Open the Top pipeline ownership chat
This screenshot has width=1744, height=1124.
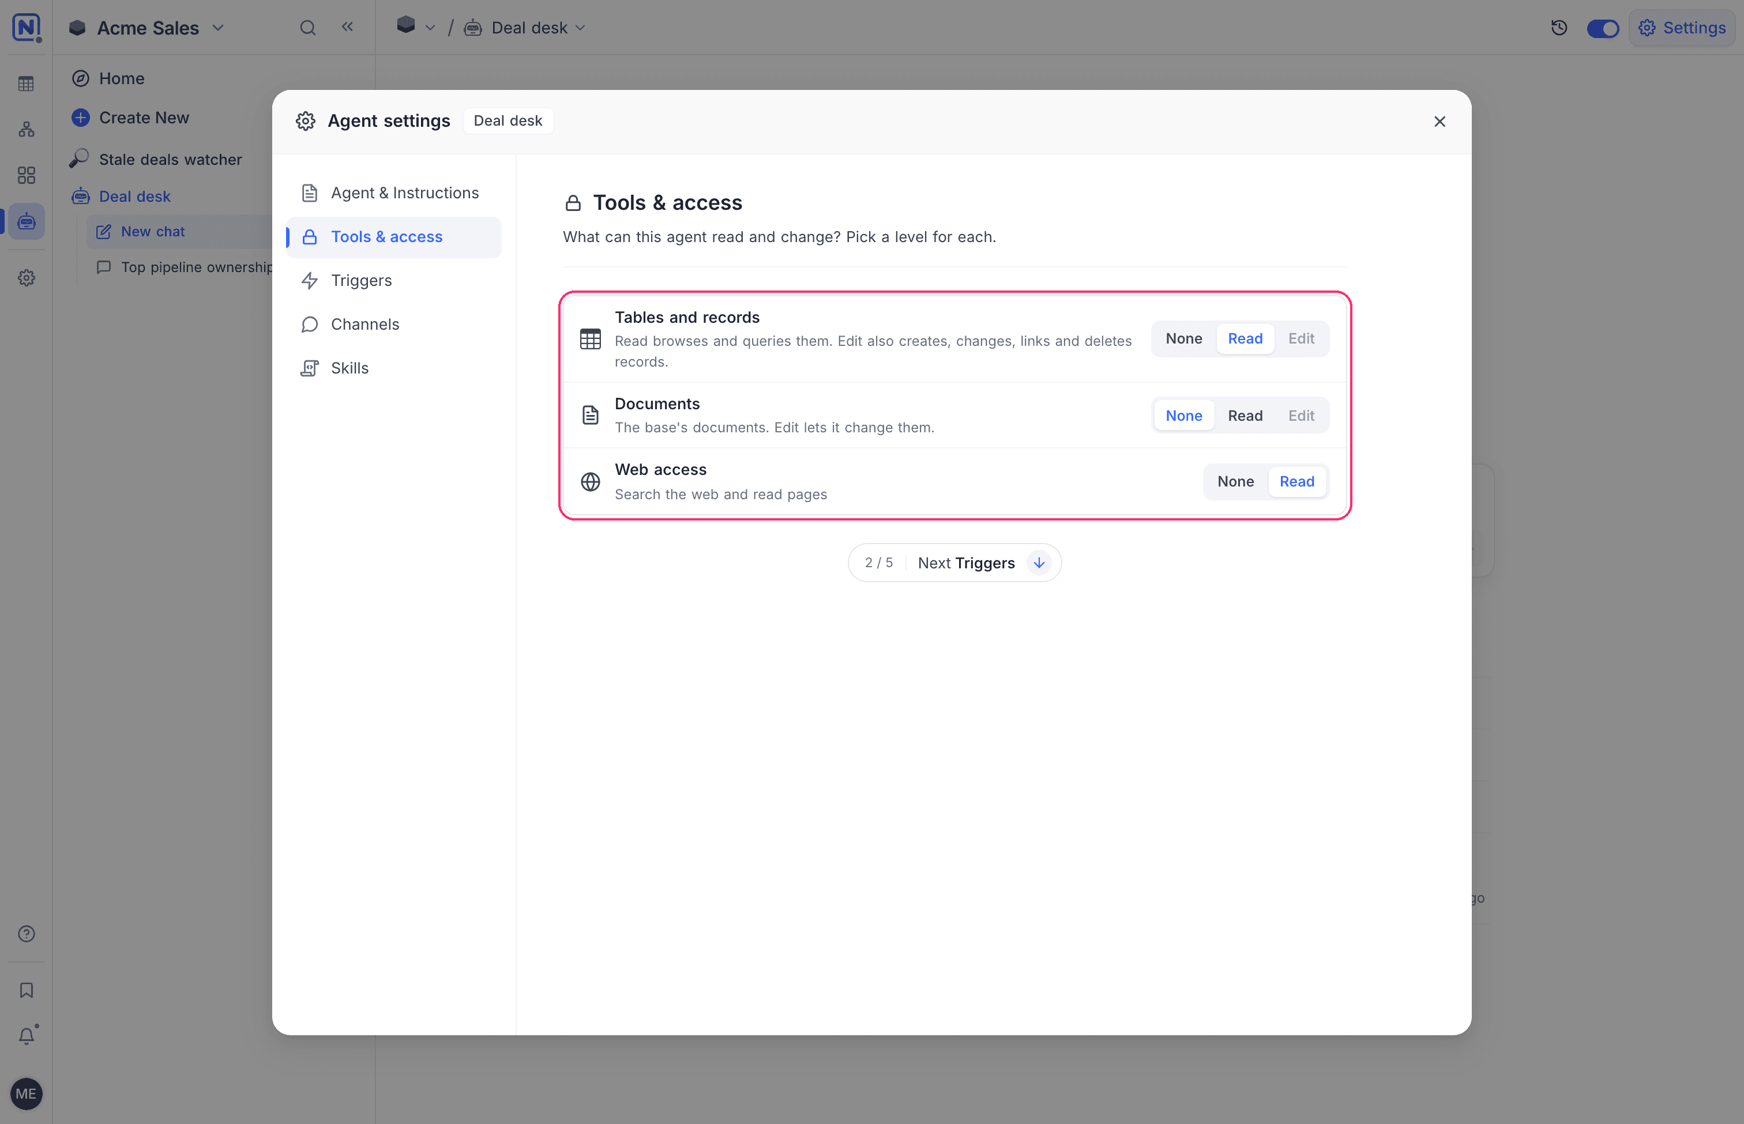click(184, 267)
